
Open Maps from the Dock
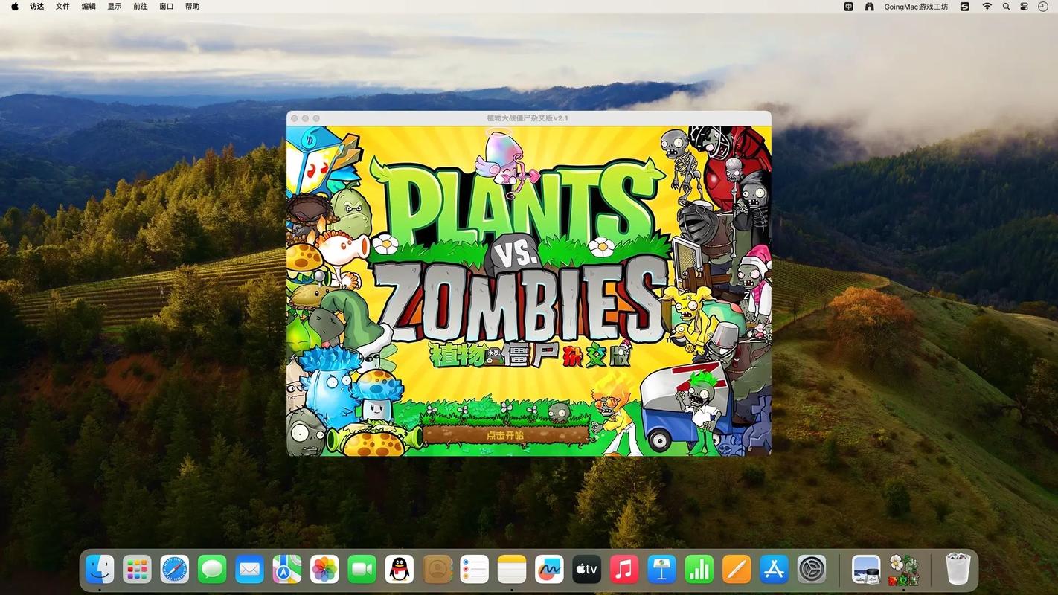[x=287, y=570]
